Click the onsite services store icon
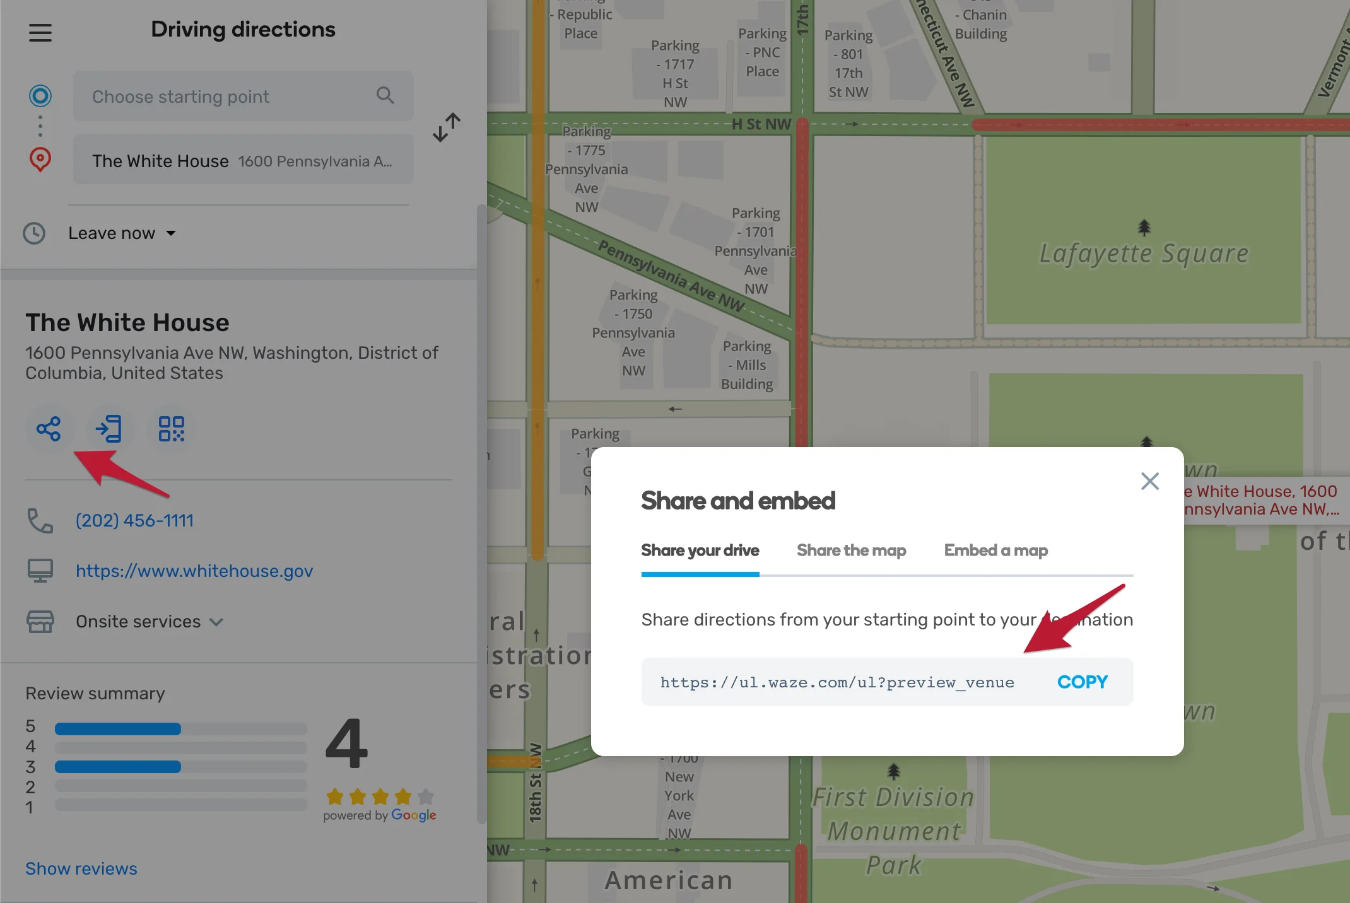The image size is (1350, 903). click(40, 622)
